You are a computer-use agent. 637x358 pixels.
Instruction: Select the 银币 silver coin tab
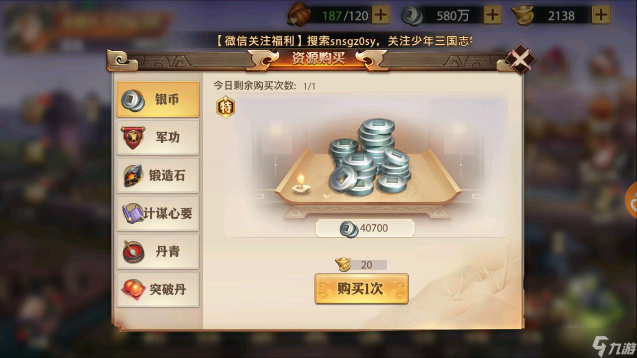coord(157,99)
